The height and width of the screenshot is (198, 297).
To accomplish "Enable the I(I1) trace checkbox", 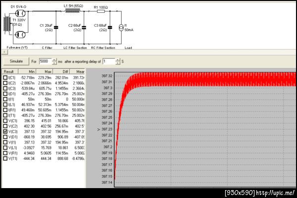I will point(5,99).
